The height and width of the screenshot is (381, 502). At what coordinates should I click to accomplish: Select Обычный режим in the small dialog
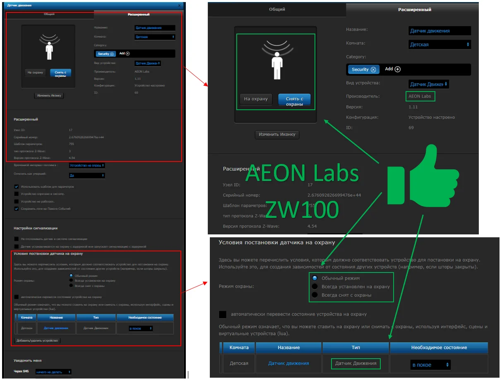click(71, 275)
